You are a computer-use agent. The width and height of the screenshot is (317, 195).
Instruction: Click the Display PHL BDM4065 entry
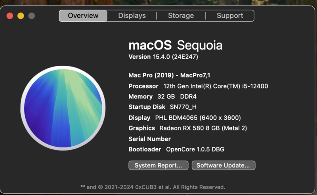[x=185, y=118]
